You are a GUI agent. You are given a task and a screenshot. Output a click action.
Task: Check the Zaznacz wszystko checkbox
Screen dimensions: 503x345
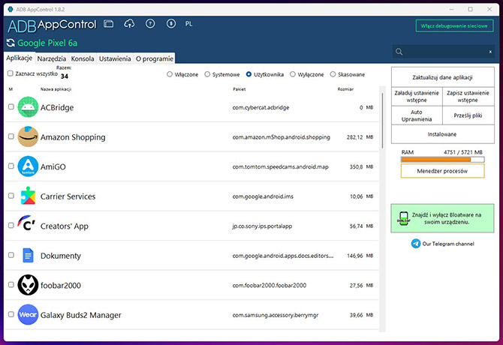pyautogui.click(x=11, y=73)
